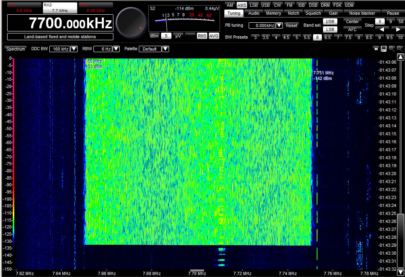This screenshot has height=277, width=405.
Task: Switch to CW mode
Action: coord(277,5)
